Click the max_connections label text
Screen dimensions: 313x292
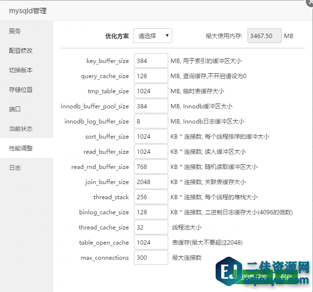pos(105,258)
